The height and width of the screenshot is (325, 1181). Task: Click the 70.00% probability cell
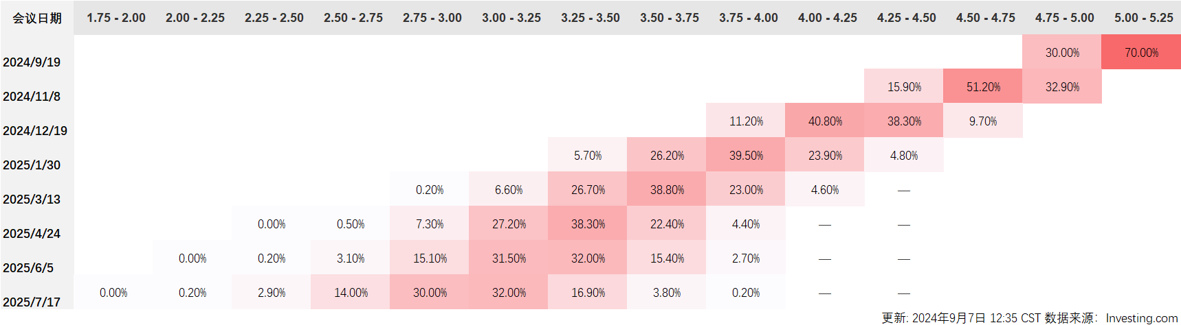tap(1141, 53)
